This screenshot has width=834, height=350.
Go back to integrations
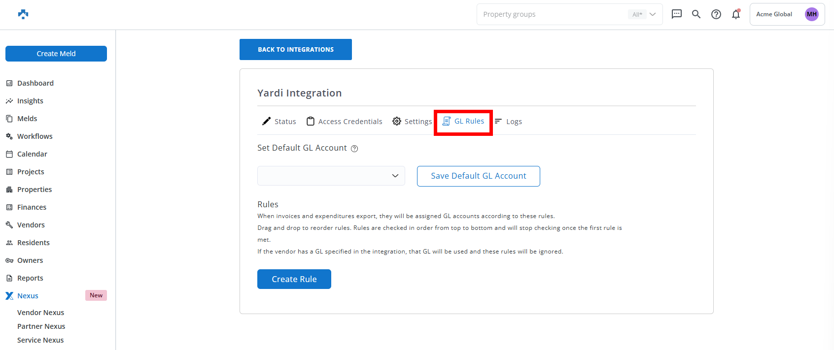point(295,50)
